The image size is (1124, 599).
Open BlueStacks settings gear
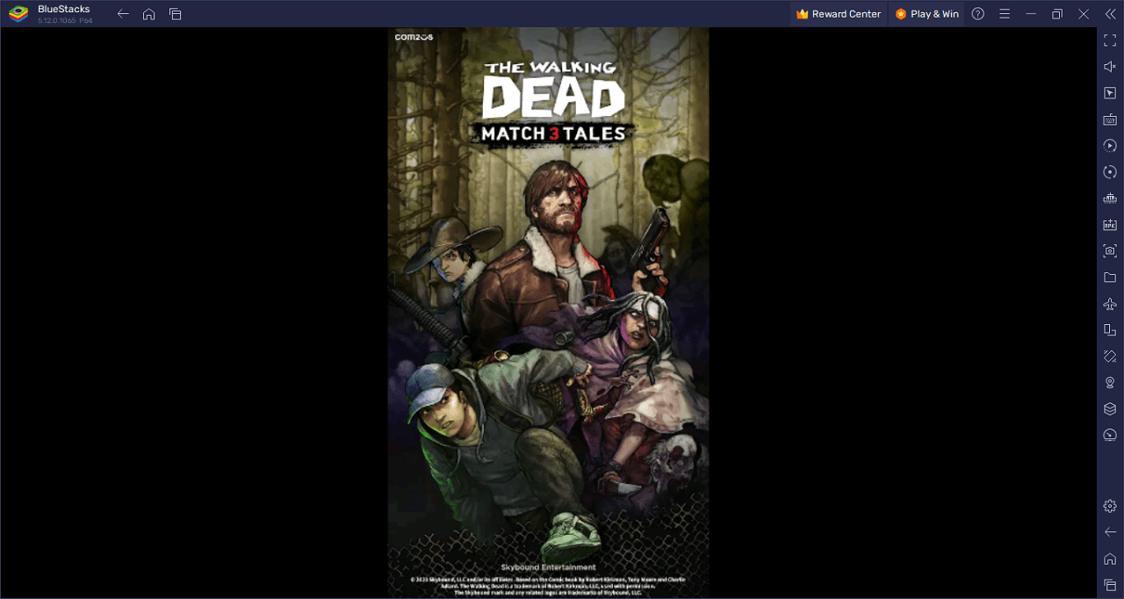tap(1110, 506)
